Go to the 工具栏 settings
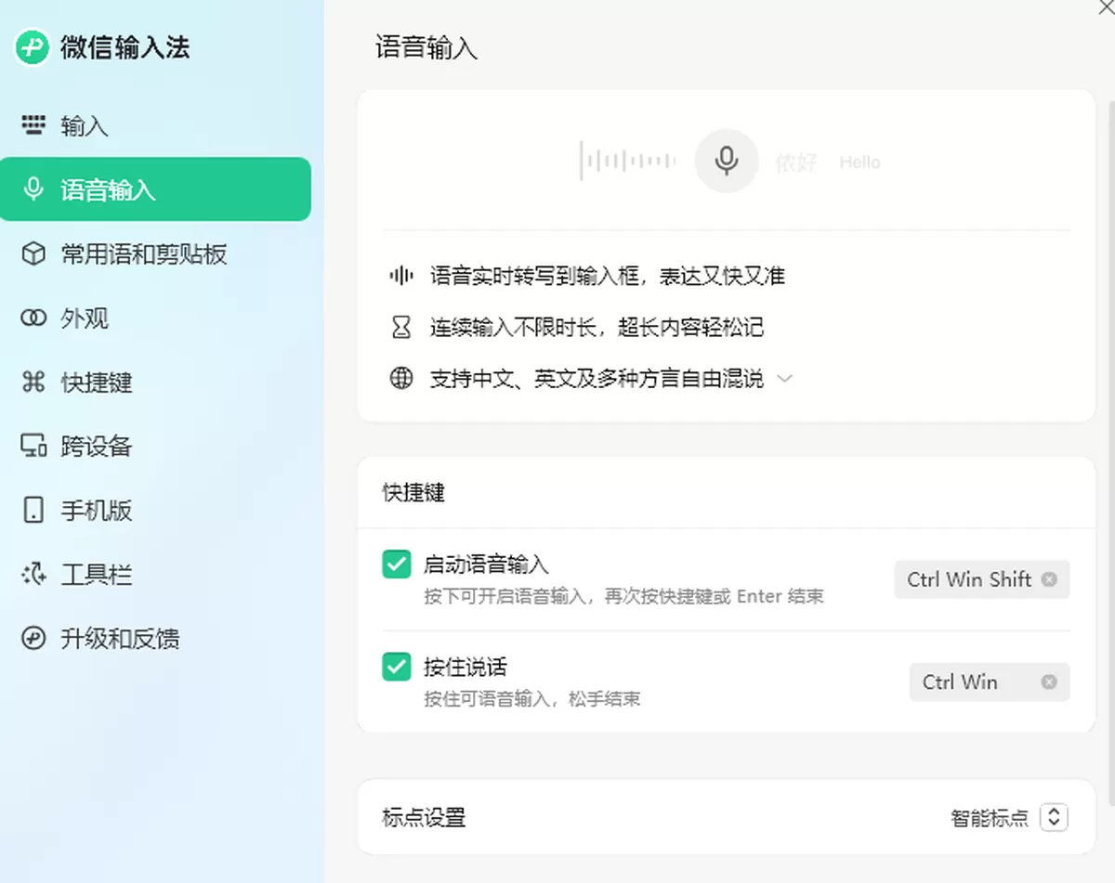Image resolution: width=1115 pixels, height=883 pixels. (156, 575)
